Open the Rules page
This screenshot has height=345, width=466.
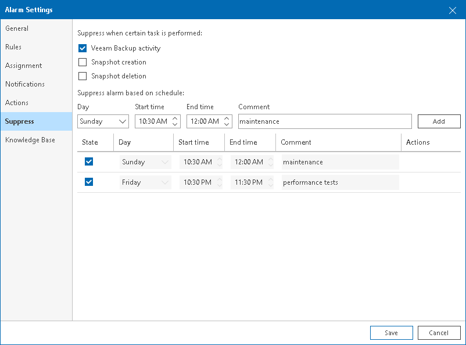tap(13, 47)
